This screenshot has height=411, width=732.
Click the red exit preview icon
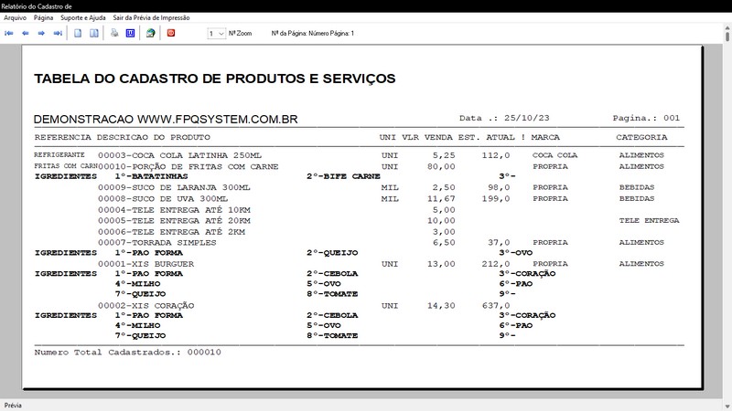(x=171, y=33)
